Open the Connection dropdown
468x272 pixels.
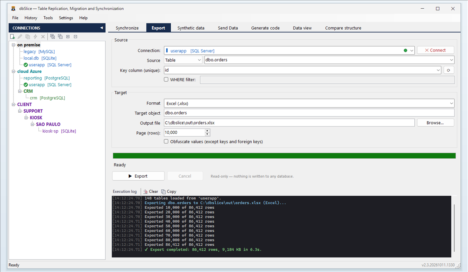[412, 51]
